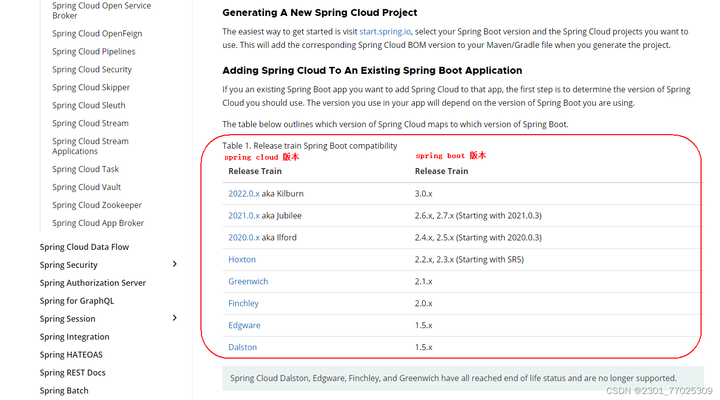Open Spring Cloud Skipper project
Viewport: 720px width, 400px height.
pyautogui.click(x=91, y=87)
